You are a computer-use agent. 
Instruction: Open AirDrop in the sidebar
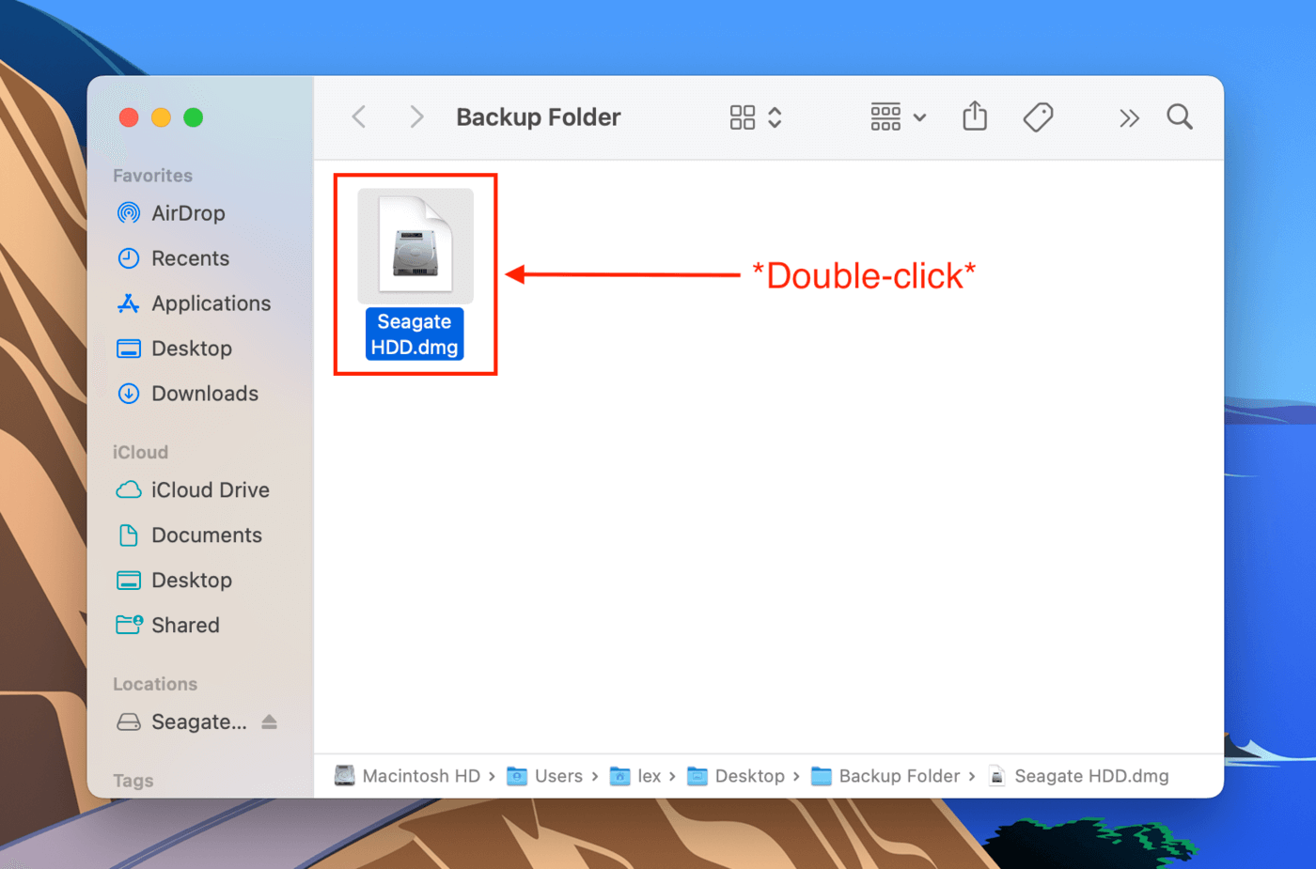coord(188,213)
